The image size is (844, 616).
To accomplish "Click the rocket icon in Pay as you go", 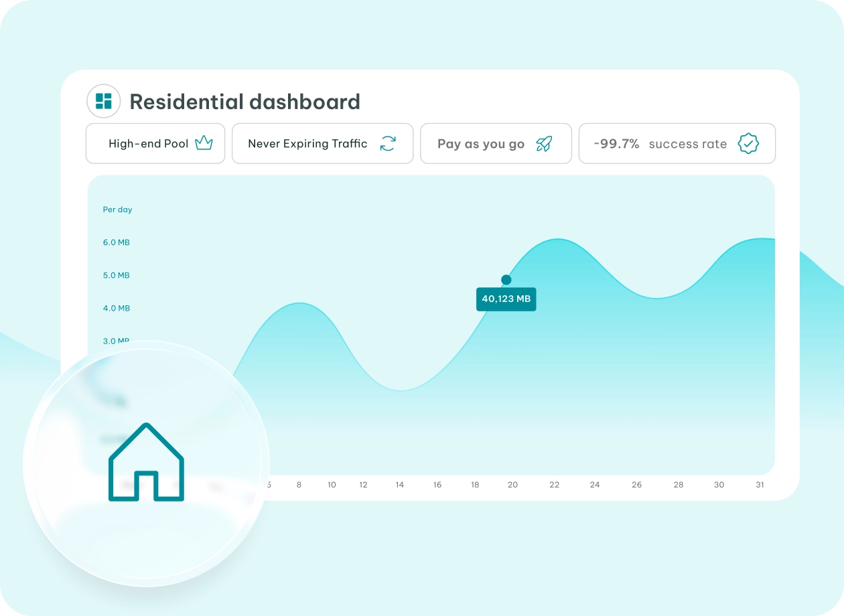I will coord(544,144).
